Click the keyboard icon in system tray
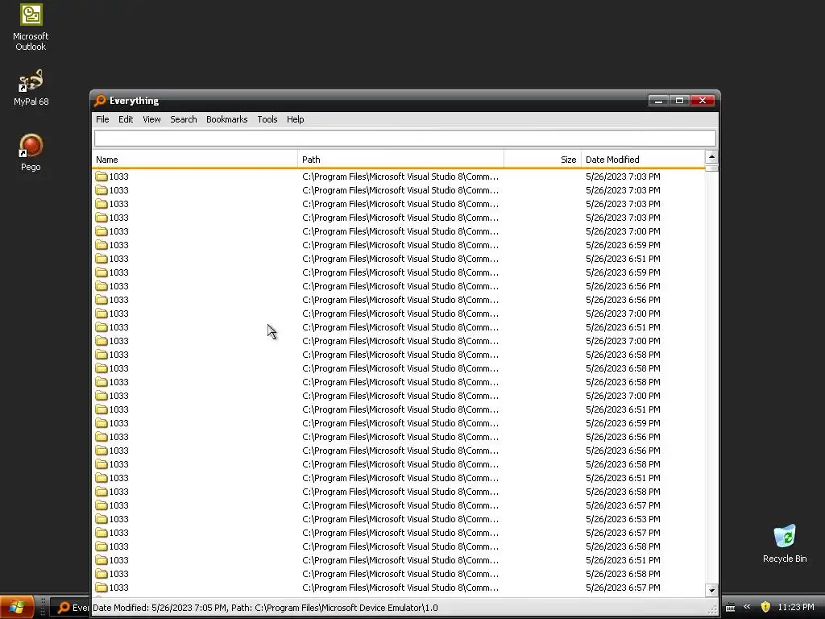Image resolution: width=825 pixels, height=619 pixels. coord(730,608)
